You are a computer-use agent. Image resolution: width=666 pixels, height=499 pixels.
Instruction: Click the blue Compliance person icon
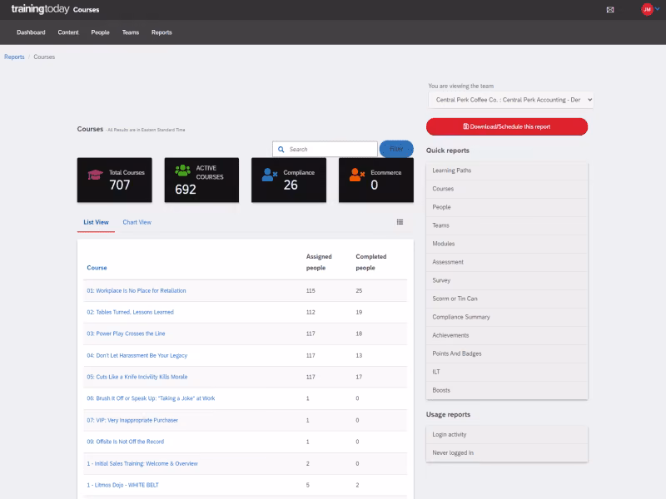tap(269, 175)
